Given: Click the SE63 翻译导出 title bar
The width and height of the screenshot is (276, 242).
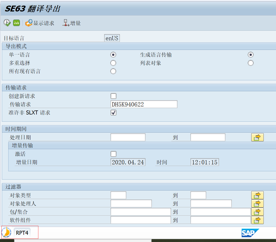Looking at the screenshot, I should (33, 9).
